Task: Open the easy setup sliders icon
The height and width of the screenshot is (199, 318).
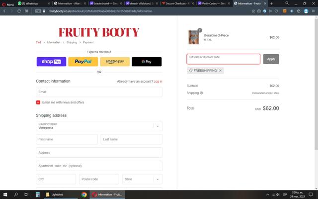Action: [x=314, y=11]
